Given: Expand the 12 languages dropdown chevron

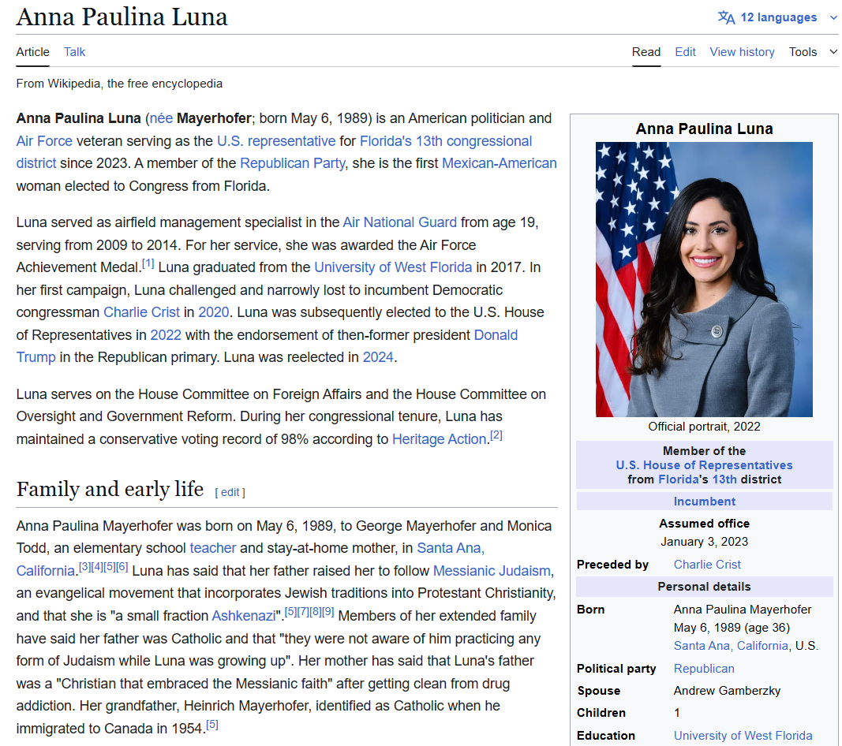Looking at the screenshot, I should pyautogui.click(x=833, y=17).
